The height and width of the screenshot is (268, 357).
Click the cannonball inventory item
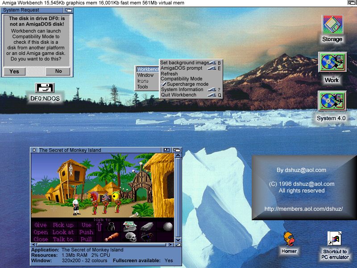167,226
